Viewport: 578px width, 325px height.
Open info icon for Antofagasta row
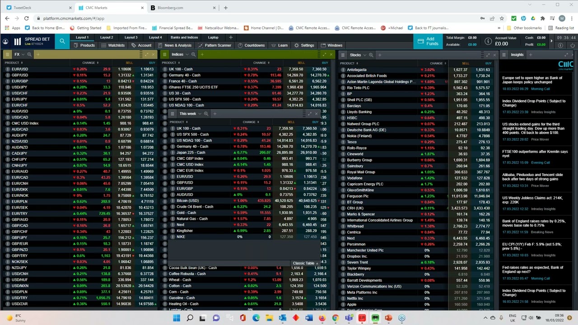click(x=343, y=70)
